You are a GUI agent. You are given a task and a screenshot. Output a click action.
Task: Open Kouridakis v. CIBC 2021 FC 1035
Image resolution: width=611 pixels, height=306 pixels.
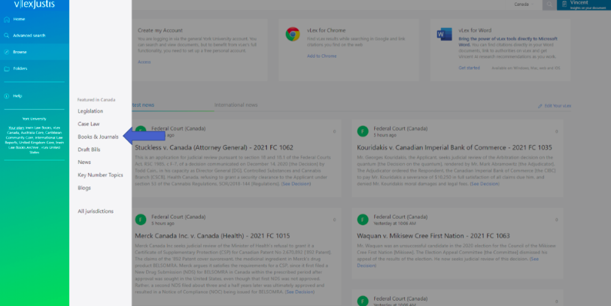(454, 147)
